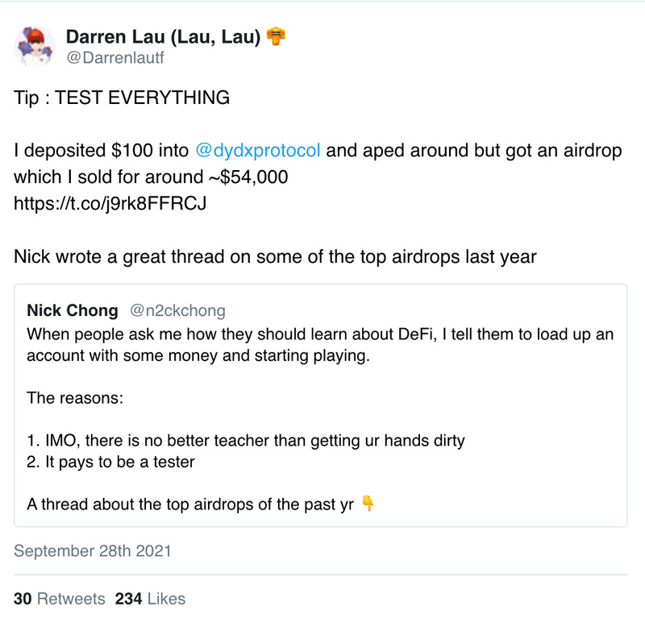Click the pointing-down emoji in quoted tweet
Screen dimensions: 645x619
point(367,505)
